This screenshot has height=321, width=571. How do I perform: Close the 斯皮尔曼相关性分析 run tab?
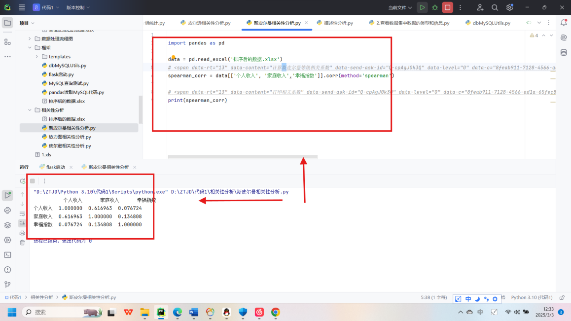(x=135, y=167)
